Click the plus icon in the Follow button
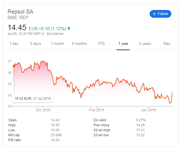The height and width of the screenshot is (152, 181). 154,14
